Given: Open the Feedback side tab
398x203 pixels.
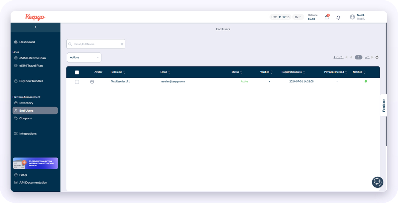Looking at the screenshot, I should coord(383,105).
